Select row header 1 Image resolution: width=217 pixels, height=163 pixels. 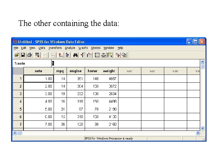pos(18,79)
